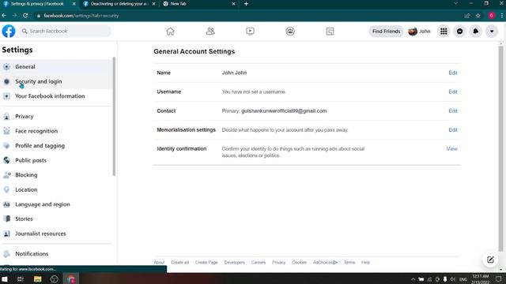506x284 pixels.
Task: Click the General settings icon in sidebar
Action: tap(6, 66)
